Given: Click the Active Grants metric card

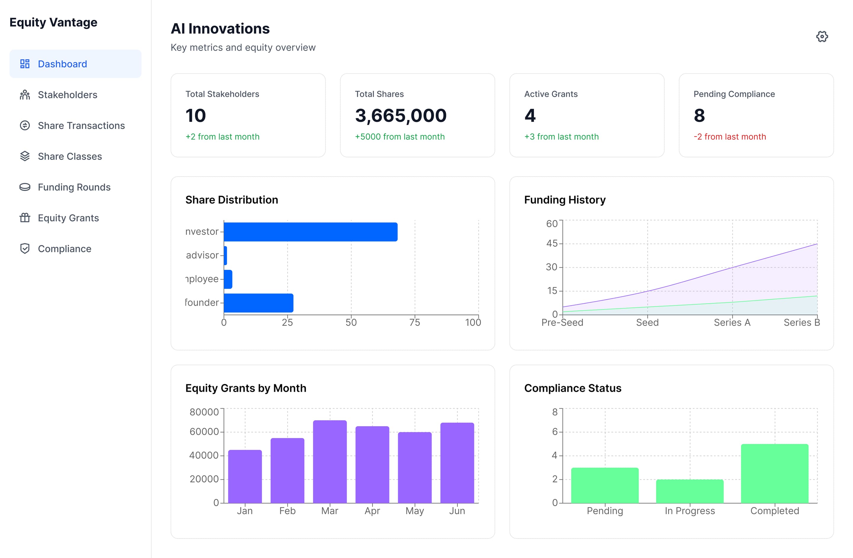Looking at the screenshot, I should pos(587,115).
